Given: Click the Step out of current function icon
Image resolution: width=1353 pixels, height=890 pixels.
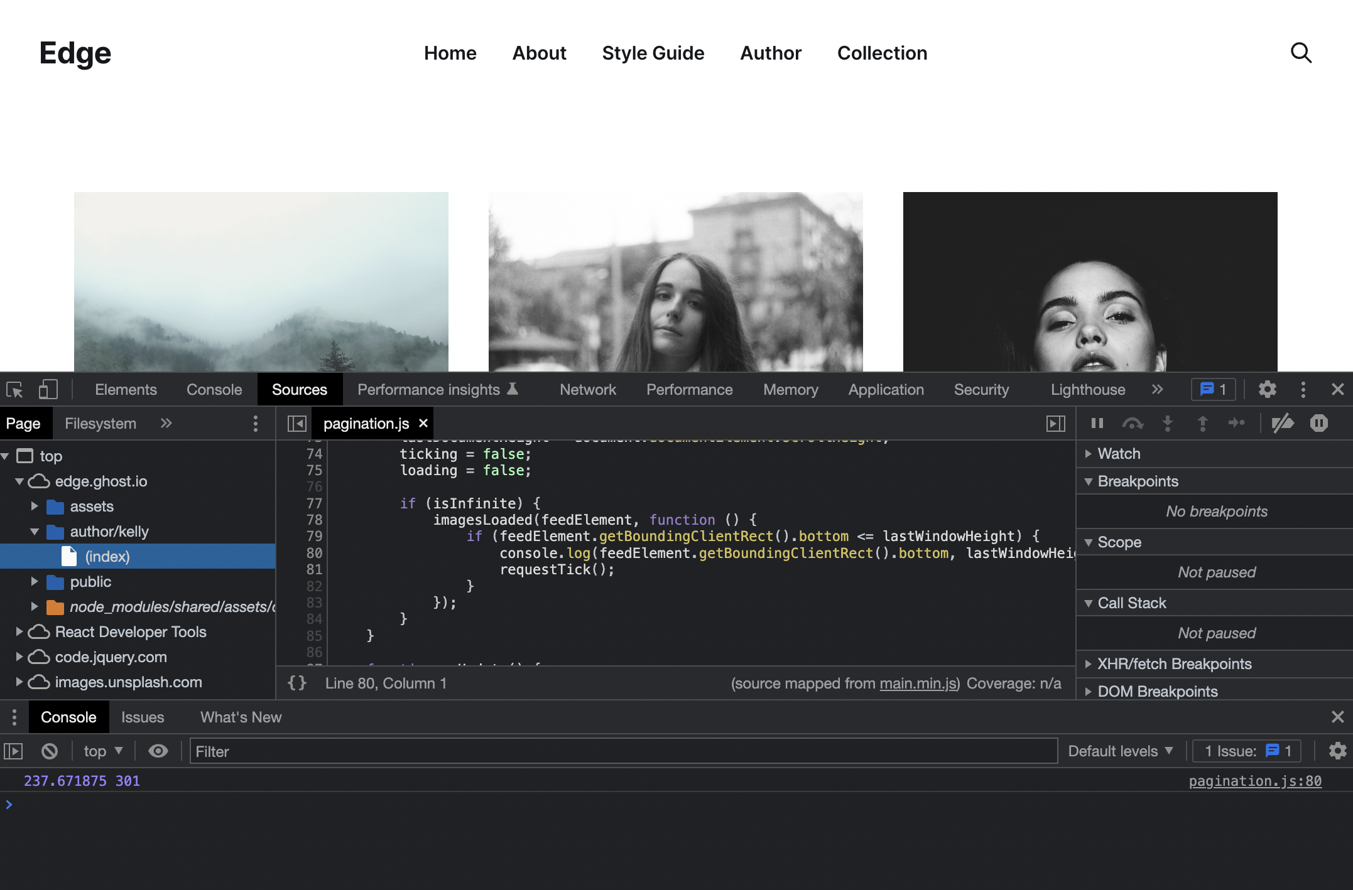Looking at the screenshot, I should [x=1202, y=423].
